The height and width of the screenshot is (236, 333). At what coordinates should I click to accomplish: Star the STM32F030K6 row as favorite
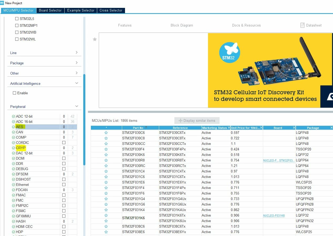pyautogui.click(x=106, y=155)
